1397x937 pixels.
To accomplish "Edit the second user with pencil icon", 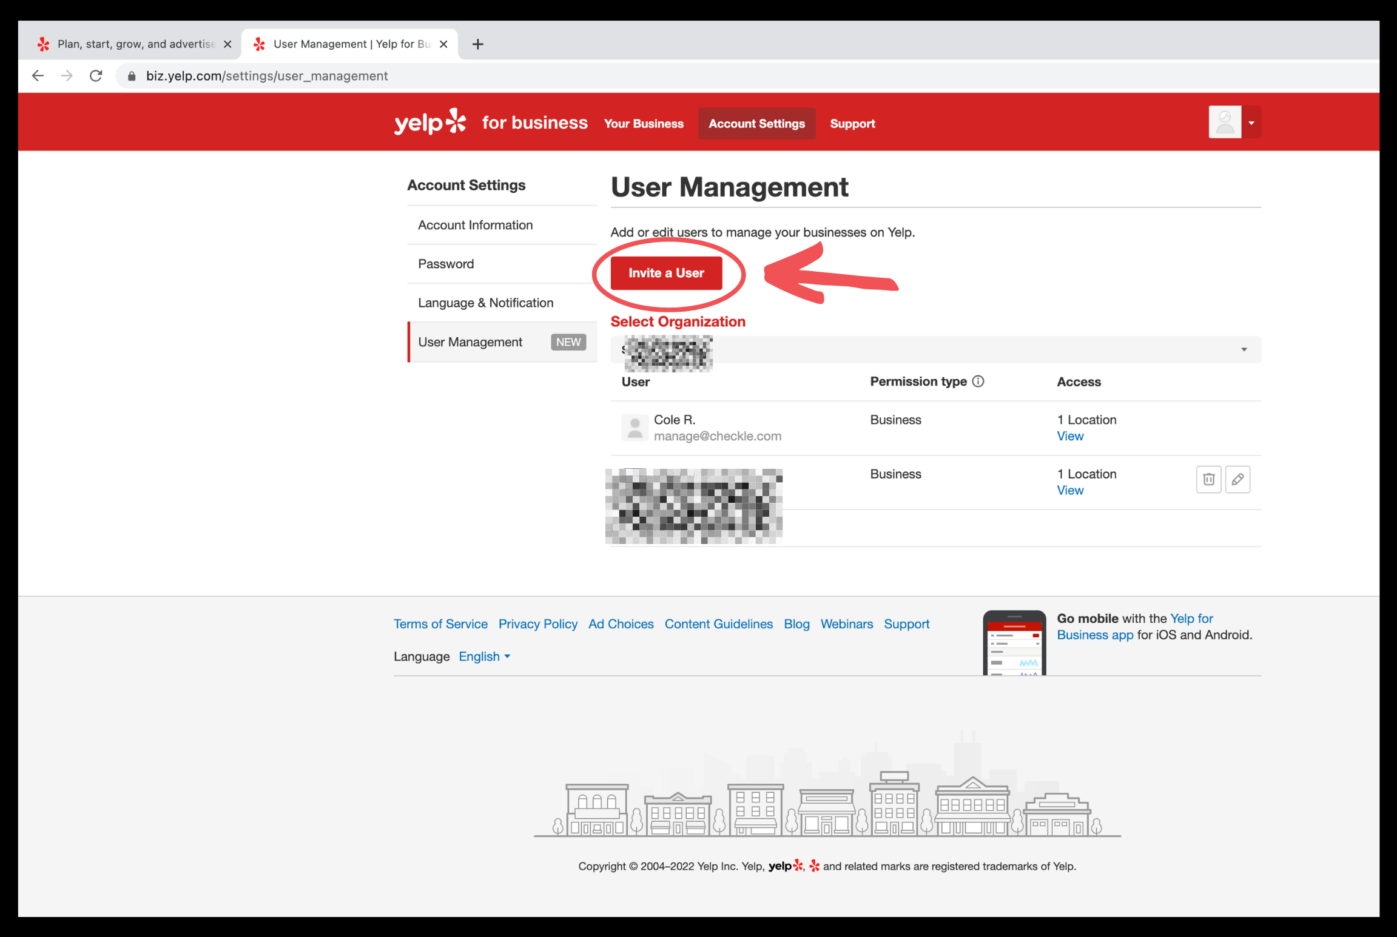I will (1237, 479).
